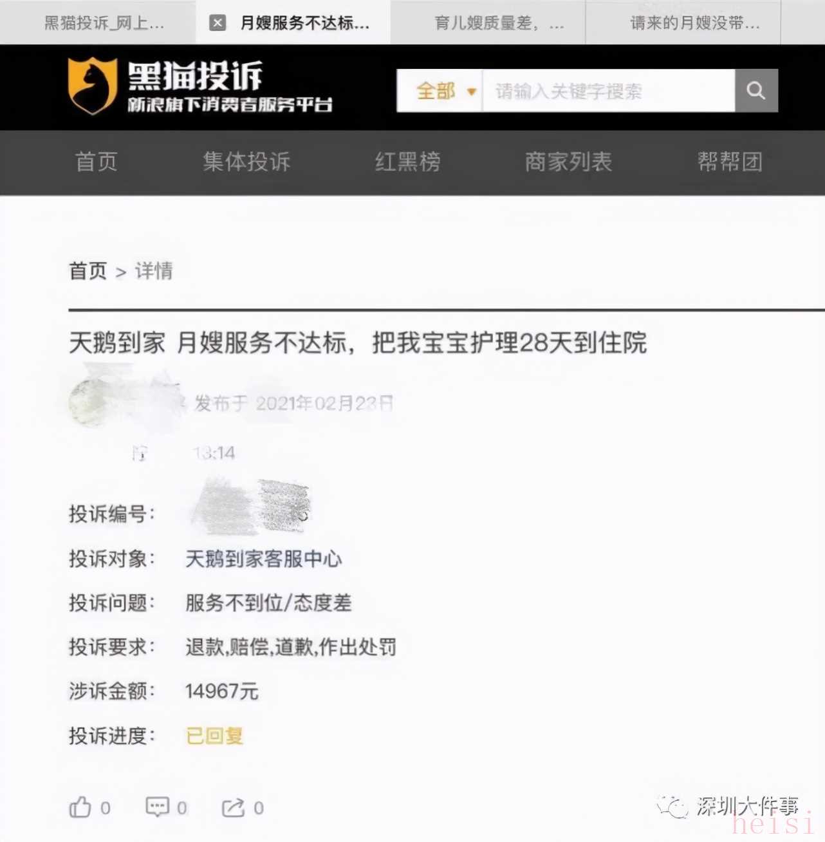Close the 月嫂服务不达标 tab
Screen dimensions: 825x842
point(218,23)
